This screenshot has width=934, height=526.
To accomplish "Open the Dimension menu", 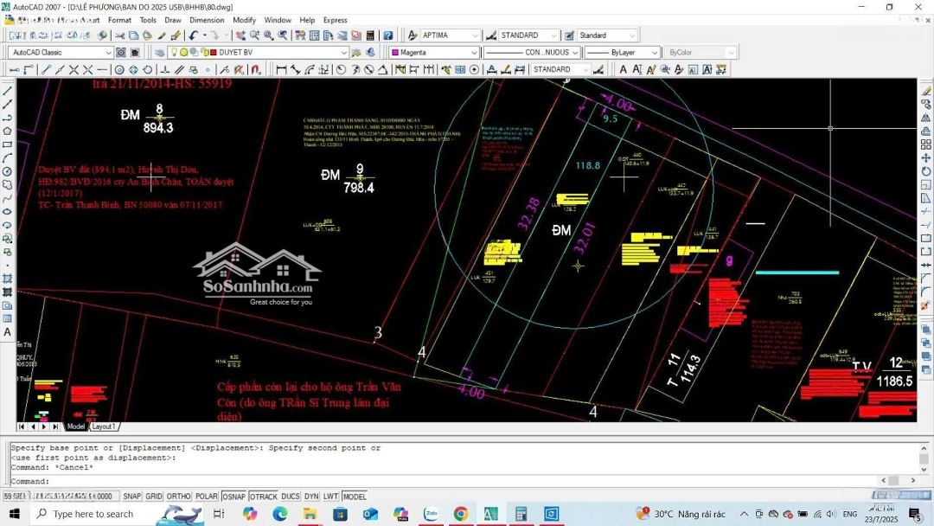I will pos(207,20).
